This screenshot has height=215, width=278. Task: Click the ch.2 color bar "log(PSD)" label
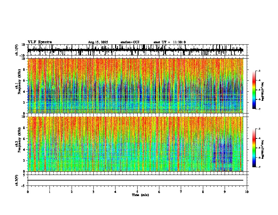(263, 149)
